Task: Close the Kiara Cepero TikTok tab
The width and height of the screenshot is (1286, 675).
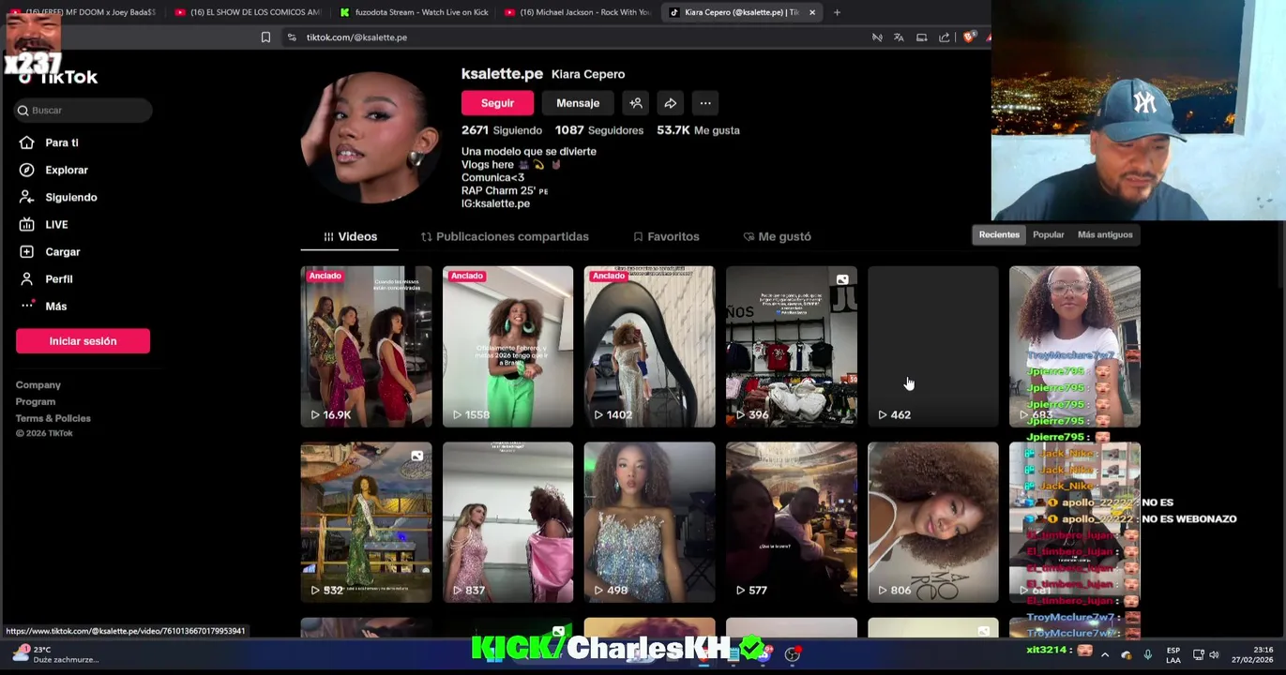Action: [x=812, y=12]
